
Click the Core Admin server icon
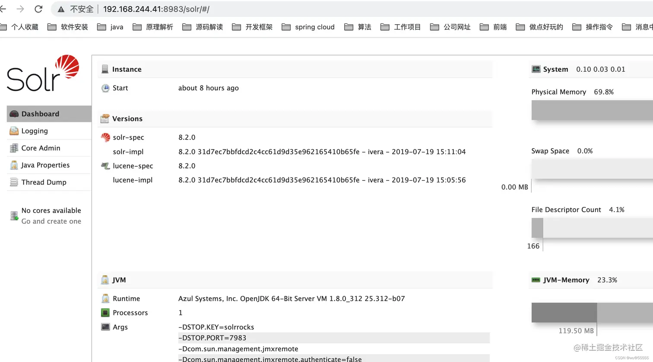tap(14, 148)
